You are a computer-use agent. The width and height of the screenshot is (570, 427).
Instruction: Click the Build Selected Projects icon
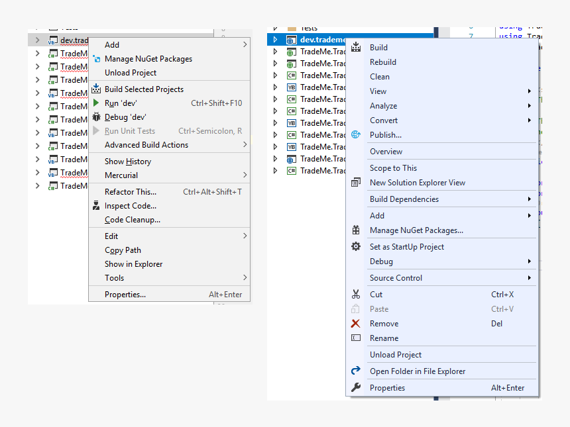pos(96,89)
